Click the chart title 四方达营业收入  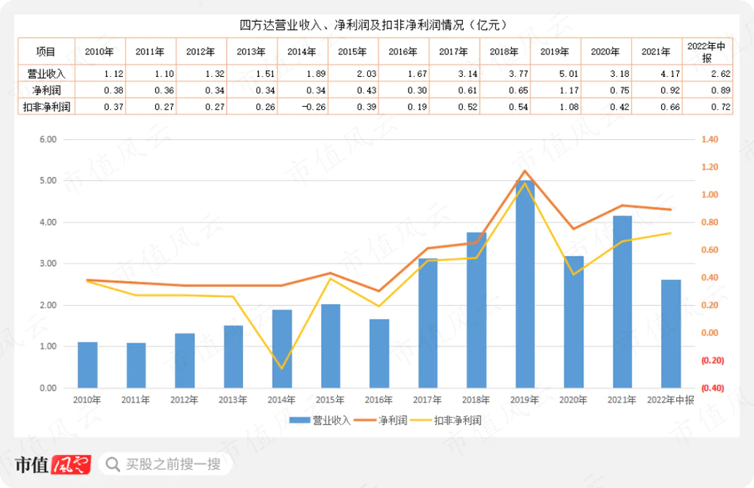377,26
